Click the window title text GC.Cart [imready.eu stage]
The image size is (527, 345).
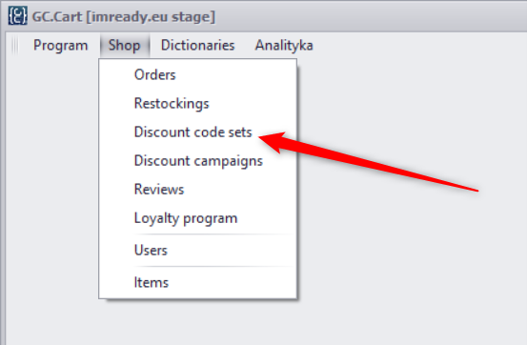[124, 16]
